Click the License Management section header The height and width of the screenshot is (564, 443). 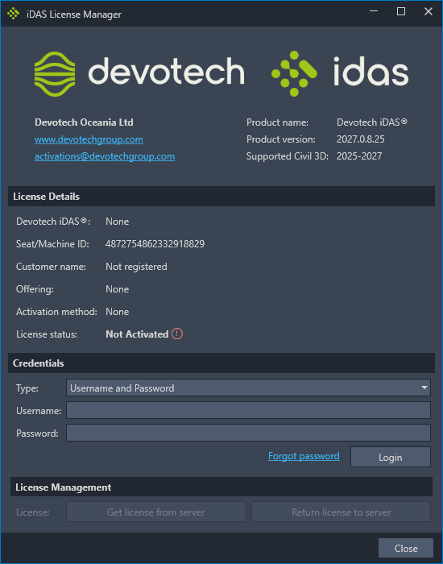tap(221, 487)
